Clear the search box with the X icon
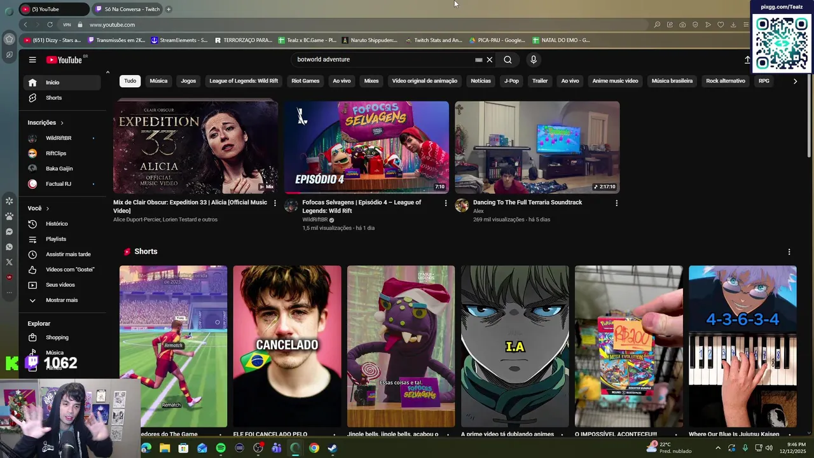 point(490,60)
